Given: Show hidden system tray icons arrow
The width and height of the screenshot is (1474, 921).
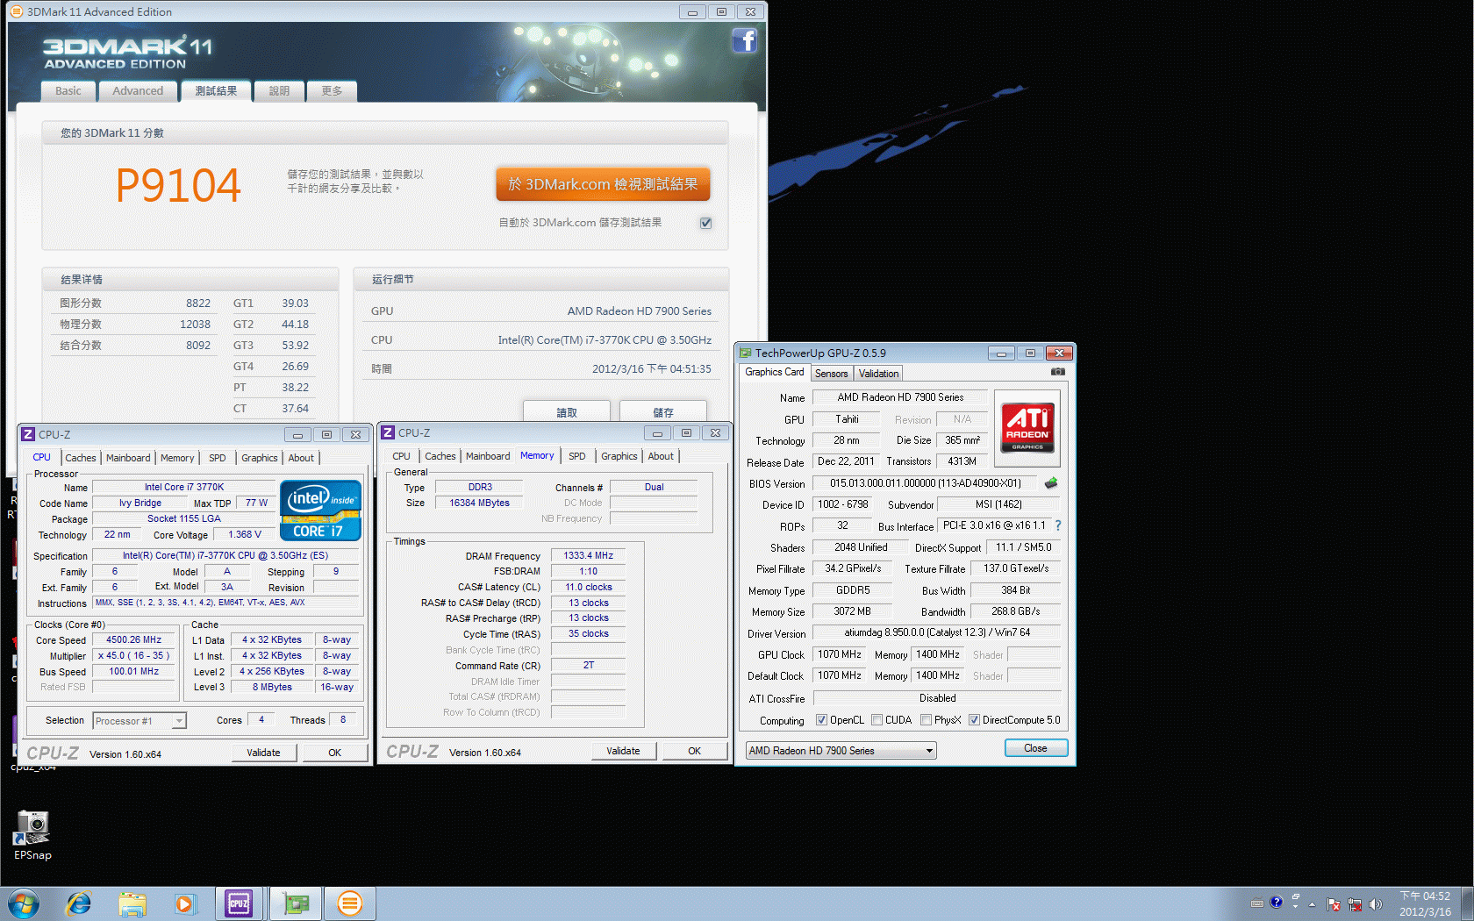Looking at the screenshot, I should click(1313, 903).
